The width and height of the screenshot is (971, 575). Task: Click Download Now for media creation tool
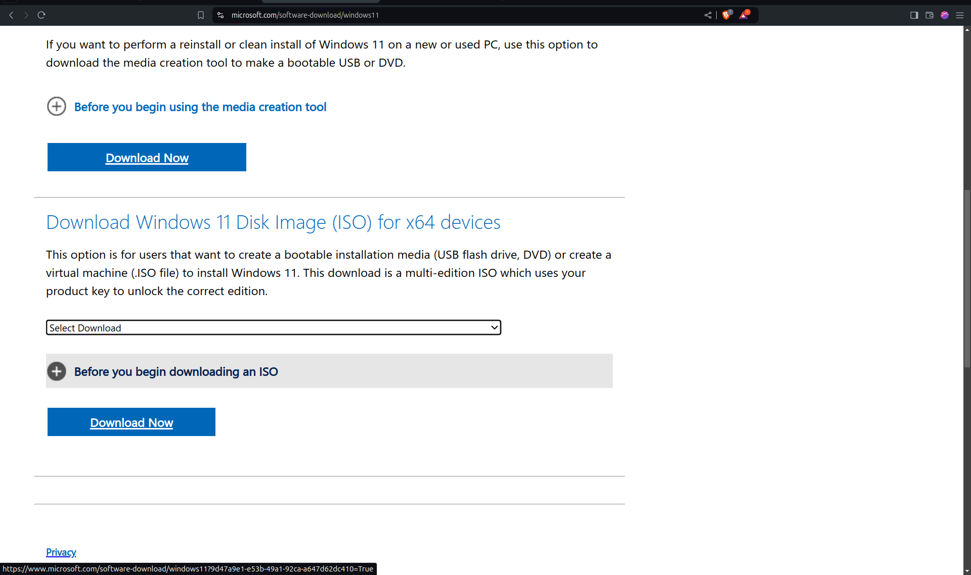tap(147, 157)
